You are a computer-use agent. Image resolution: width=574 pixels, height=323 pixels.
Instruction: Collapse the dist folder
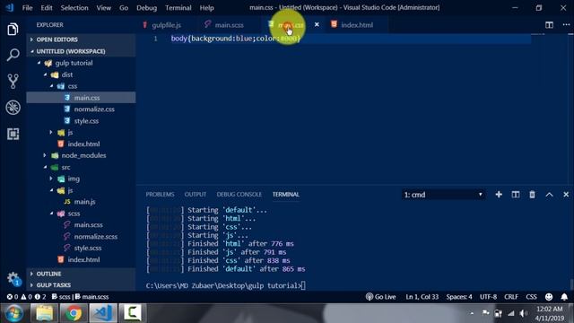[67, 74]
